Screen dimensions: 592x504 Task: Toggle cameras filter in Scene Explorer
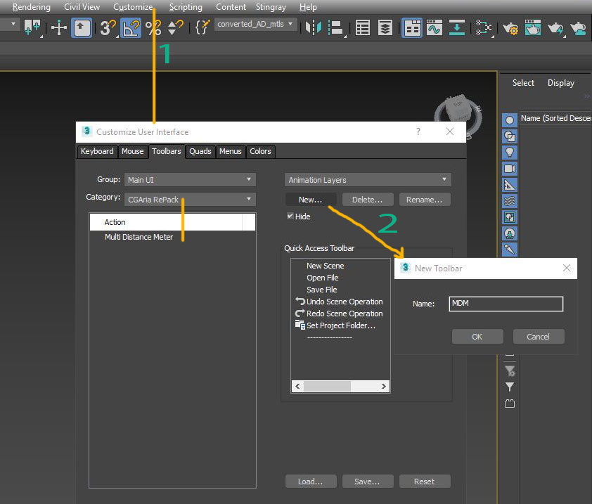(x=510, y=169)
